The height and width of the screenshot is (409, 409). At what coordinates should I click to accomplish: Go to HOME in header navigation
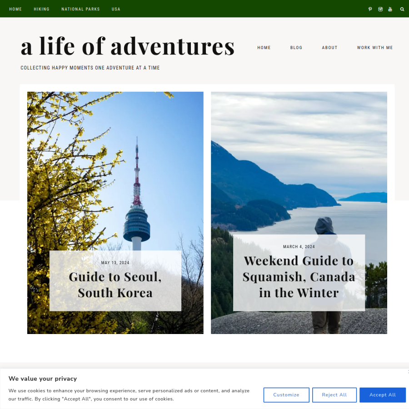click(264, 47)
